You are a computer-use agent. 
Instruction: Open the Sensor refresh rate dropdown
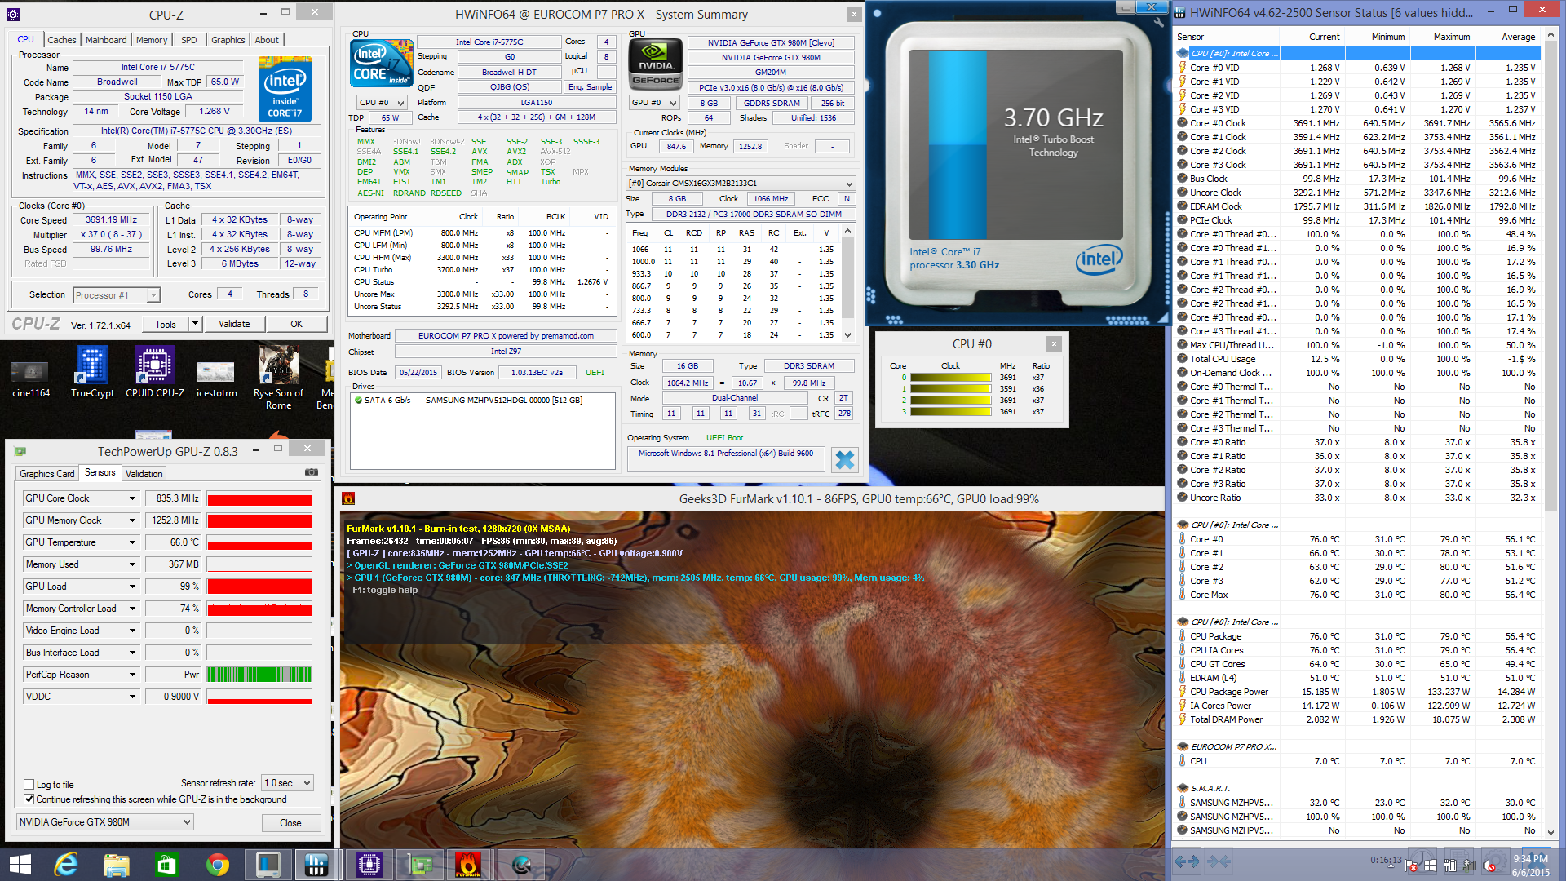click(x=288, y=783)
